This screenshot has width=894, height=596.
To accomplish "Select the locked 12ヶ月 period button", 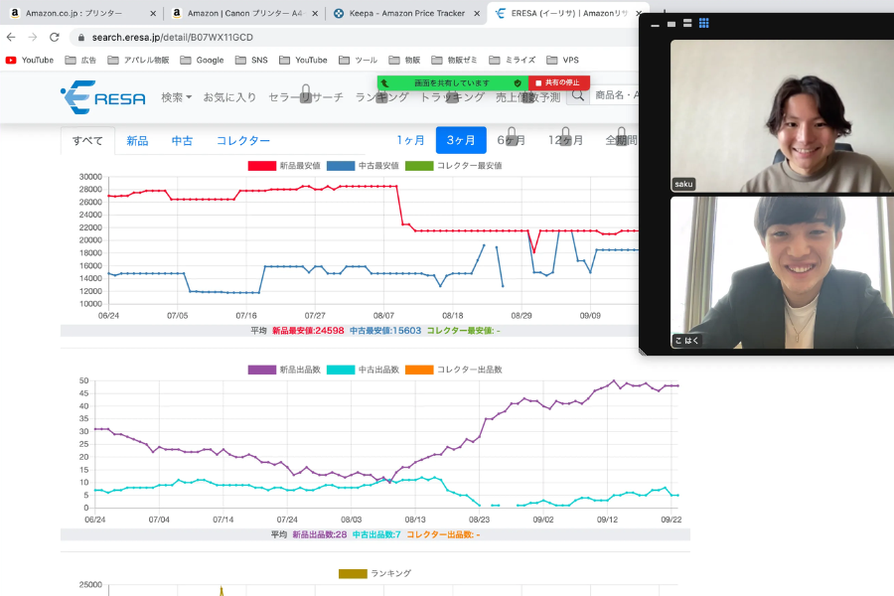I will click(565, 140).
